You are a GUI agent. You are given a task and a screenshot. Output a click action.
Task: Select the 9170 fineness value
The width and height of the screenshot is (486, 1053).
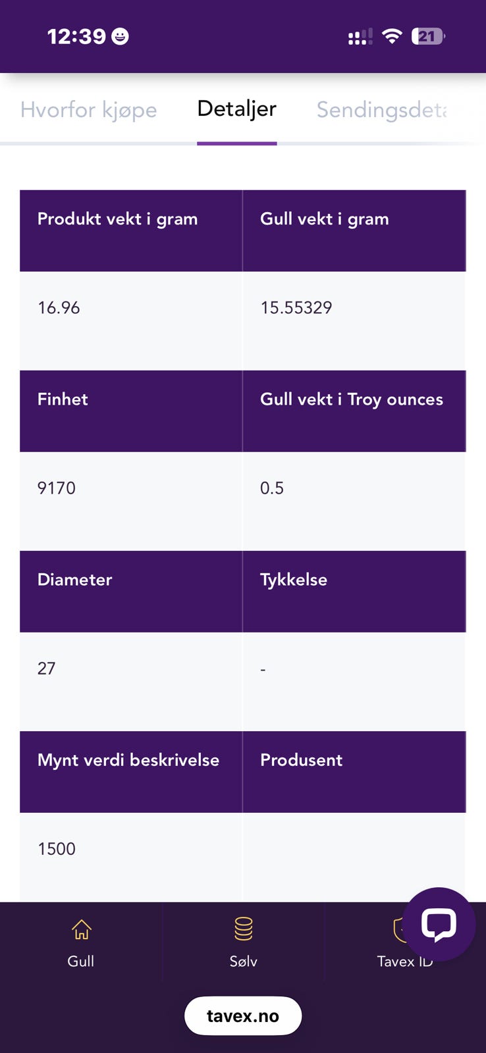(x=57, y=488)
